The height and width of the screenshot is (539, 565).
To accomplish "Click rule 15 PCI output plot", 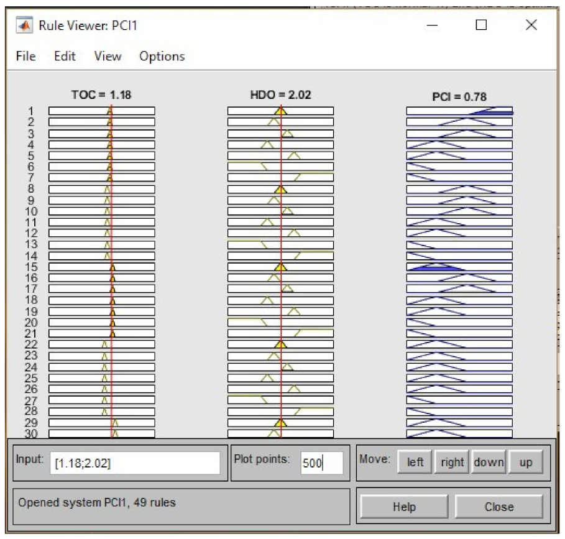I will [459, 267].
